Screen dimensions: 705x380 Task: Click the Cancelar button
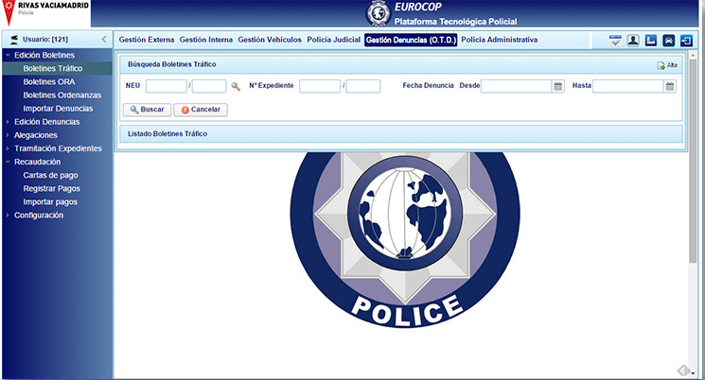coord(201,110)
